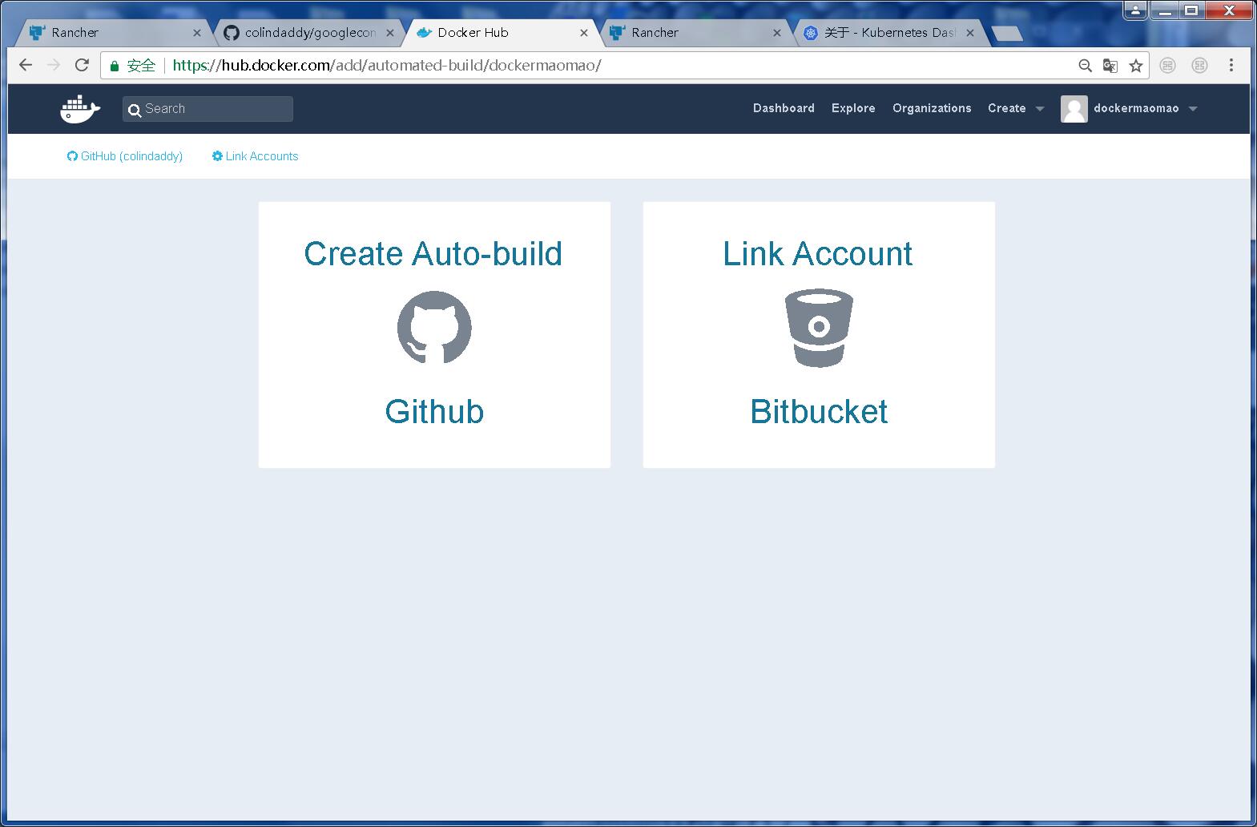Image resolution: width=1257 pixels, height=827 pixels.
Task: Click the second extension icon before the Chrome menu
Action: click(1199, 66)
